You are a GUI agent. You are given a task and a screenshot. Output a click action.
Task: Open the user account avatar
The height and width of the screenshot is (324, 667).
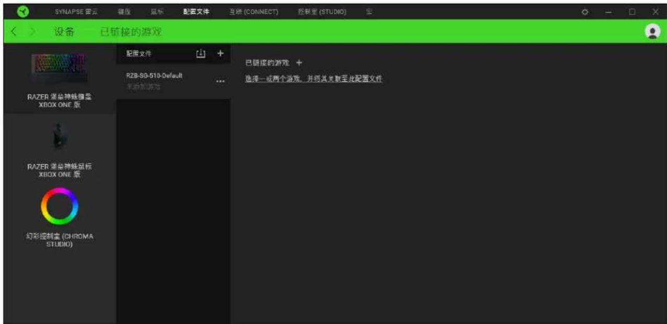point(652,32)
